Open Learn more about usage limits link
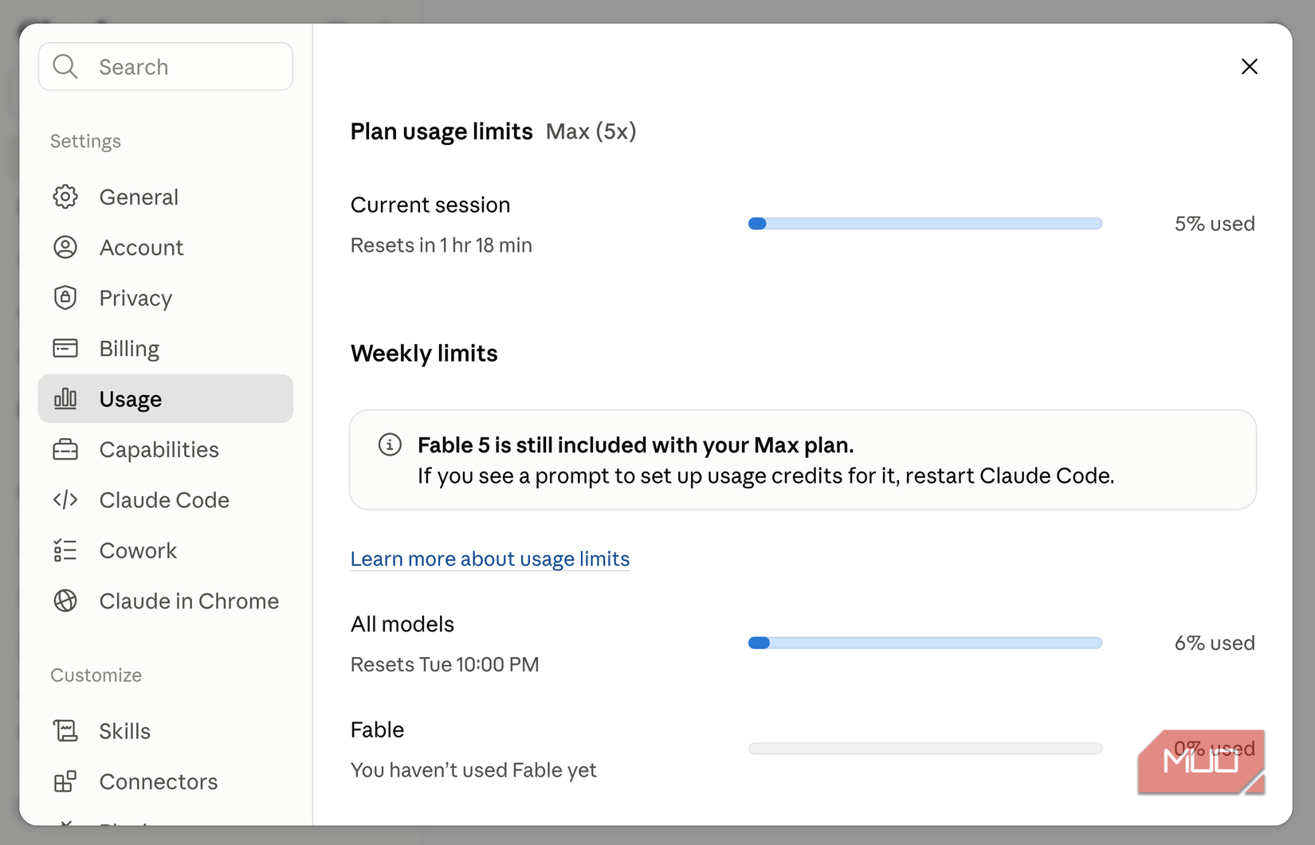The image size is (1315, 845). pos(490,558)
